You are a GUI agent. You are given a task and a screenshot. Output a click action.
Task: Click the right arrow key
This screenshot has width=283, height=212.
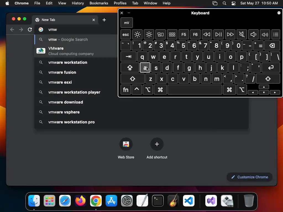pos(275,92)
